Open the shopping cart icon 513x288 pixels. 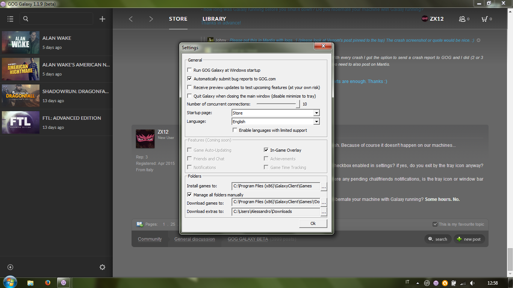click(x=484, y=19)
